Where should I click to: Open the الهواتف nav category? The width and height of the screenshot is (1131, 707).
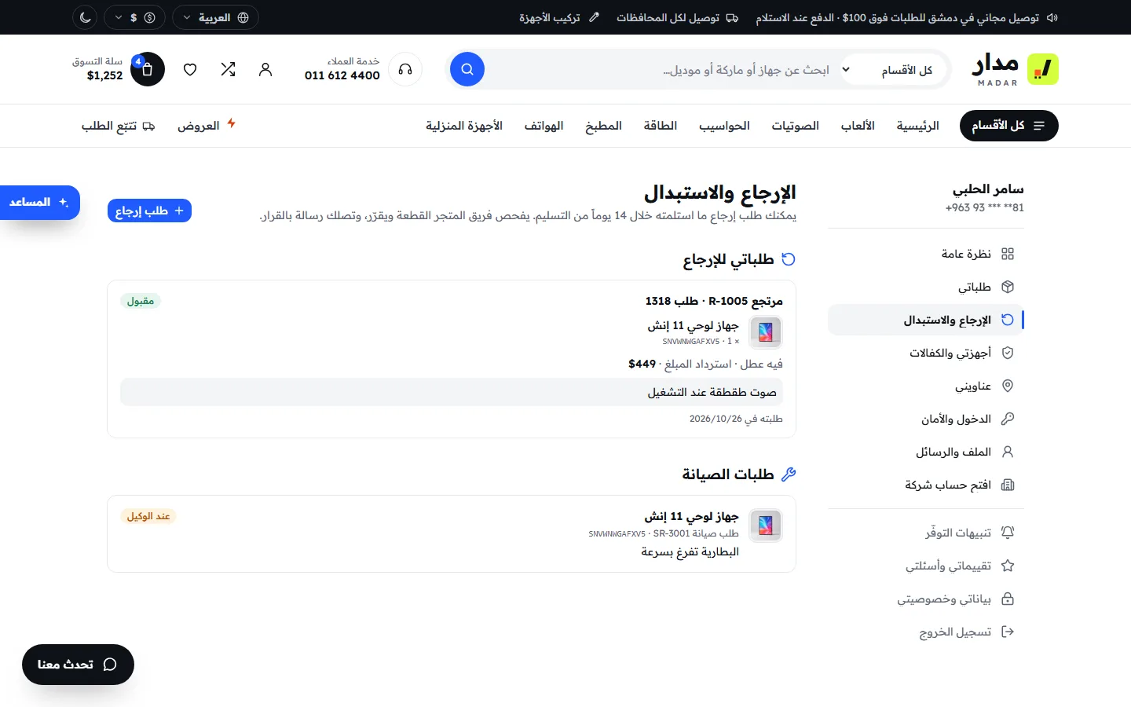click(x=544, y=126)
